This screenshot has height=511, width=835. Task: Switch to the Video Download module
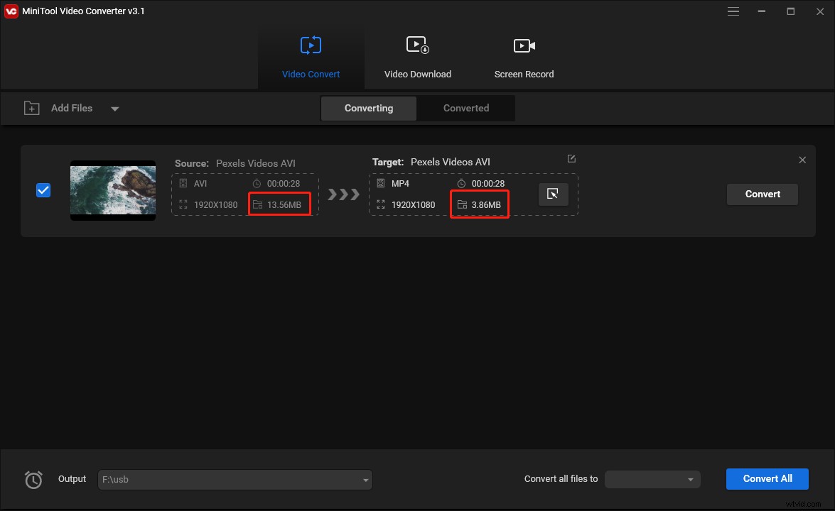417,55
